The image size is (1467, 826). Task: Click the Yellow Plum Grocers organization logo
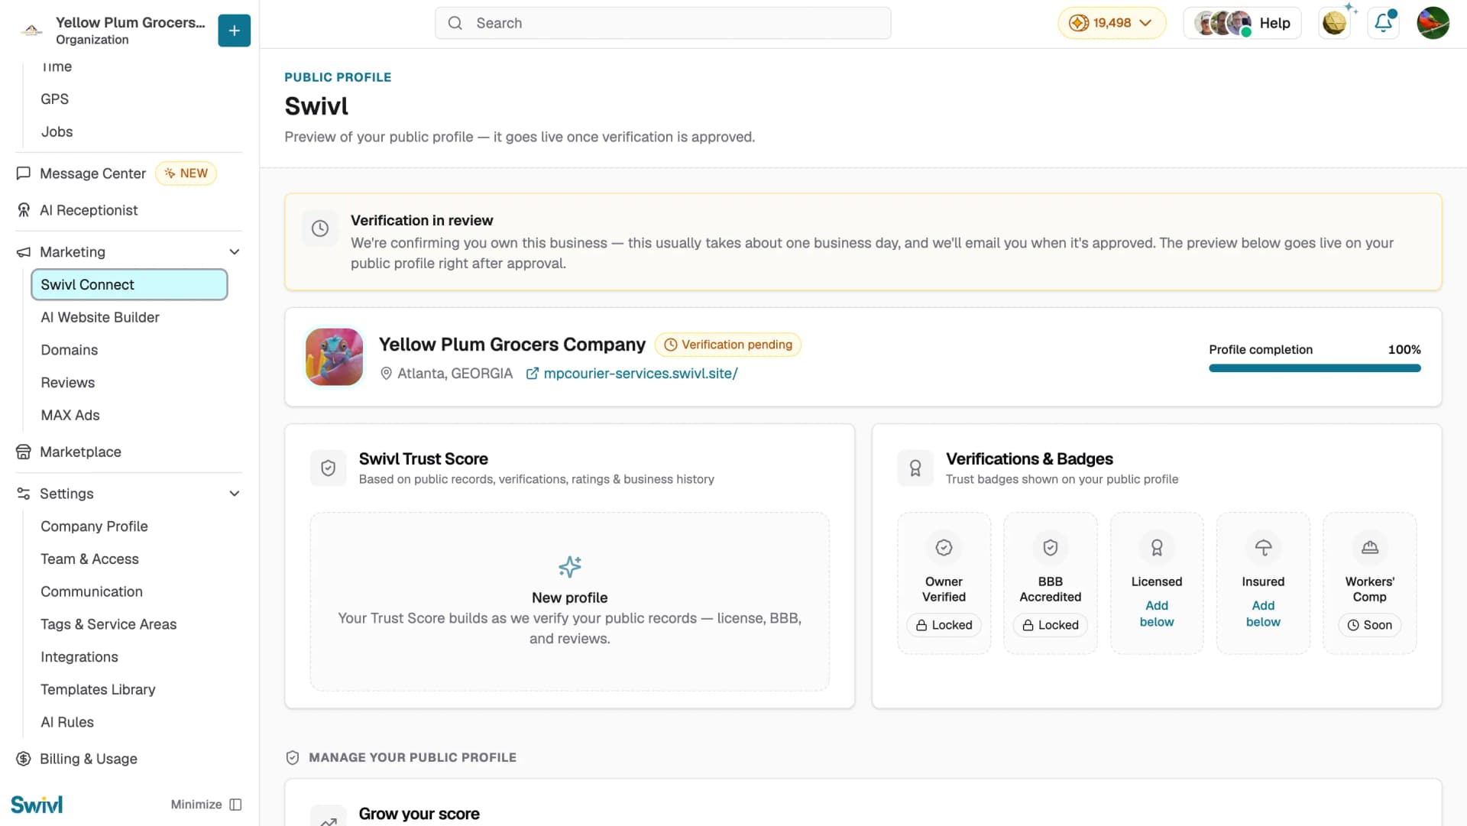click(x=31, y=31)
